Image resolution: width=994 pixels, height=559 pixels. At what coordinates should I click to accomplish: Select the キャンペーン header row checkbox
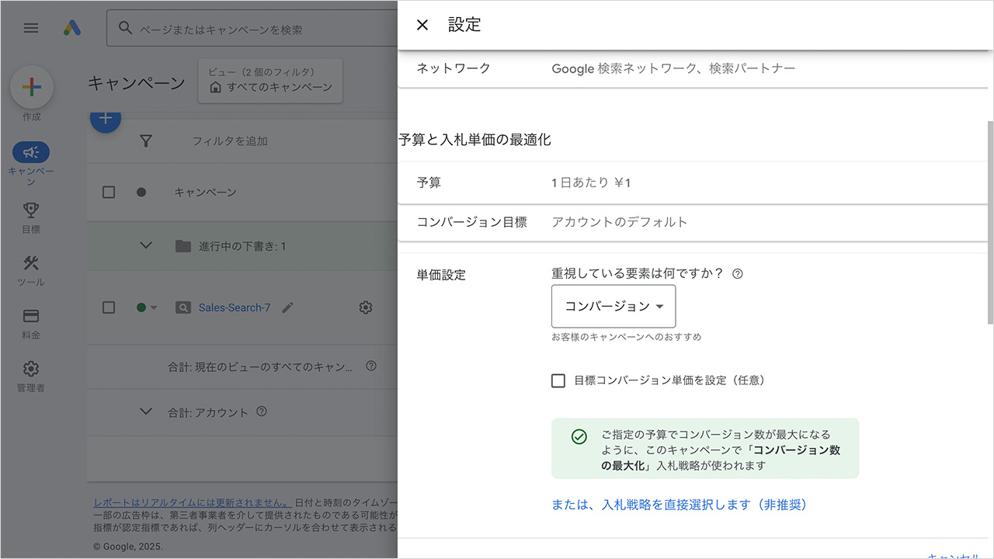click(108, 192)
